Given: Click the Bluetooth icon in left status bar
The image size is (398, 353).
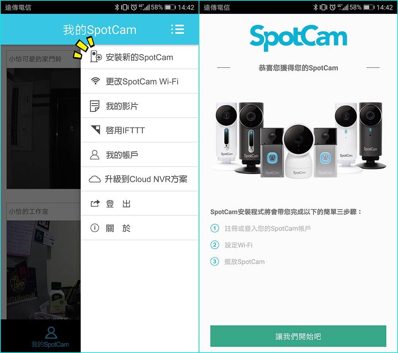Looking at the screenshot, I should 117,7.
